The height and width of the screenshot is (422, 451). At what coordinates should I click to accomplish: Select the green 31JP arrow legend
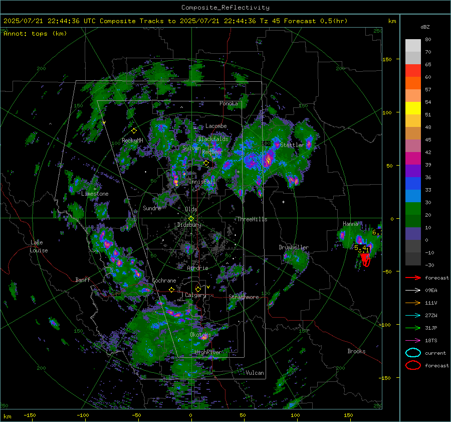[x=413, y=328]
